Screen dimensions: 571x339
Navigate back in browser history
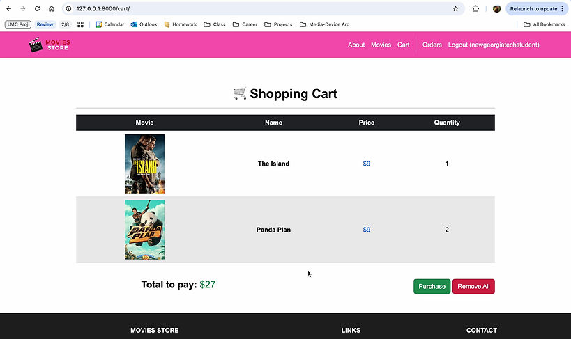8,9
